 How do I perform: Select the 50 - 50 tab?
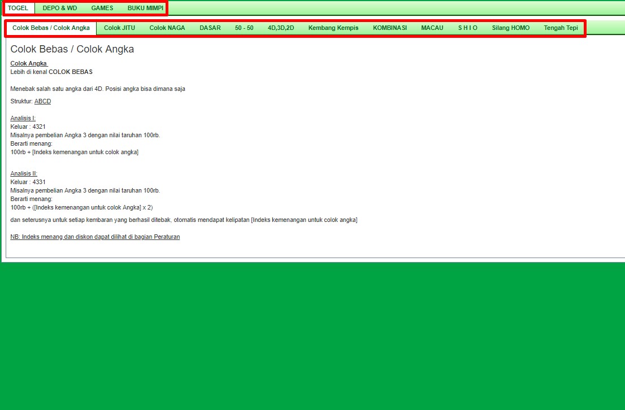pos(244,28)
